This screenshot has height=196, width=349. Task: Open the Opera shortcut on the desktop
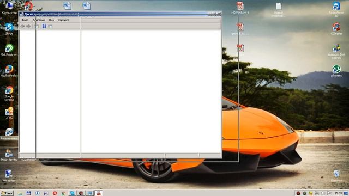click(x=28, y=6)
